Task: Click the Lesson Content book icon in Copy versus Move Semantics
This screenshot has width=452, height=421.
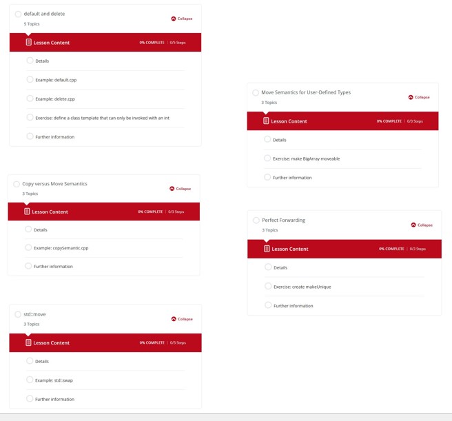Action: pos(27,212)
